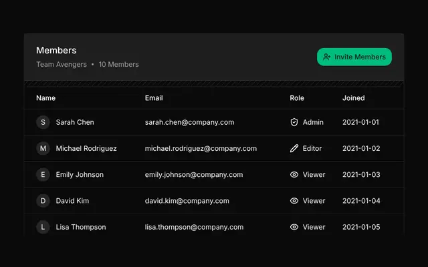Sort by the Joined column header
Viewport: 428px width, 267px height.
point(354,98)
